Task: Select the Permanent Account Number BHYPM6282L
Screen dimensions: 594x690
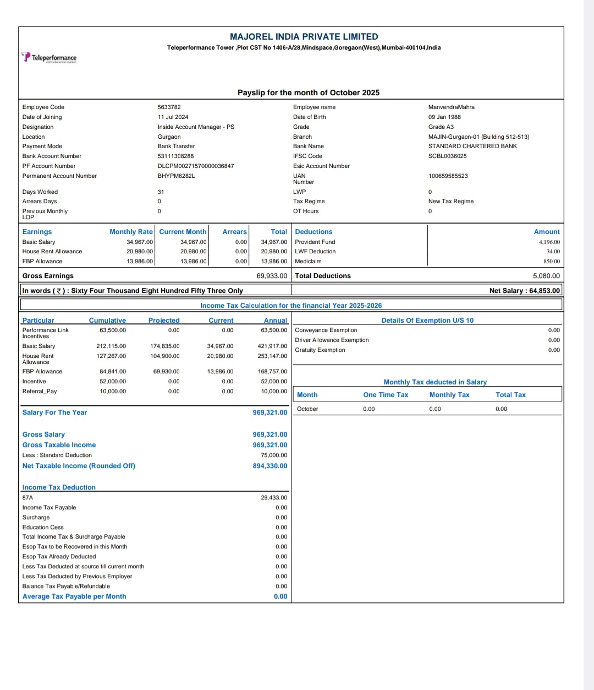Action: coord(176,176)
